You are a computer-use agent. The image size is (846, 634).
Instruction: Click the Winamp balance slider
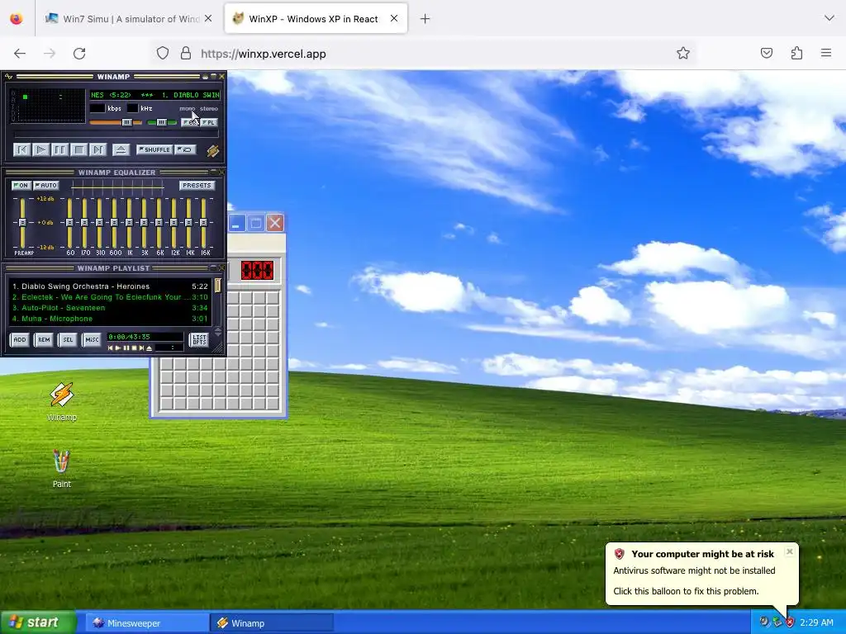click(x=162, y=122)
